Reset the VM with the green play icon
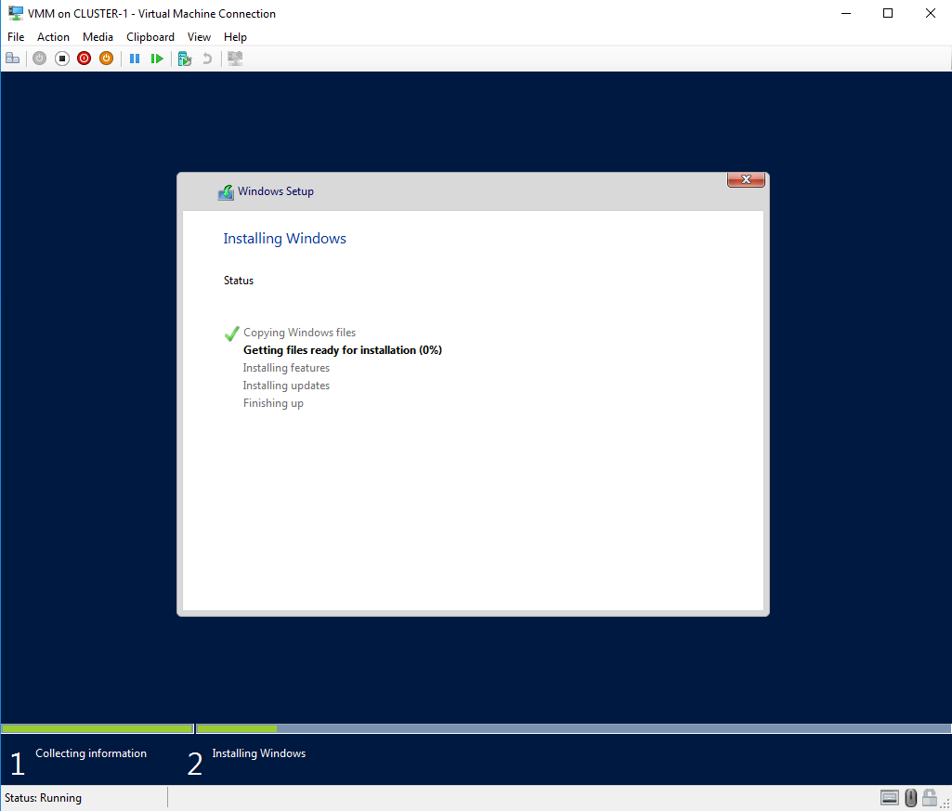The width and height of the screenshot is (952, 811). coord(157,59)
